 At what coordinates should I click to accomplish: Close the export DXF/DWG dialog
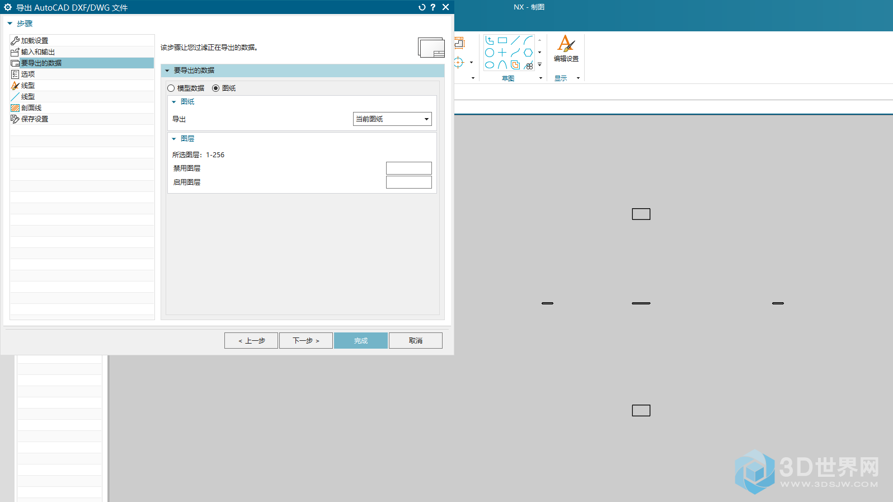pyautogui.click(x=445, y=7)
